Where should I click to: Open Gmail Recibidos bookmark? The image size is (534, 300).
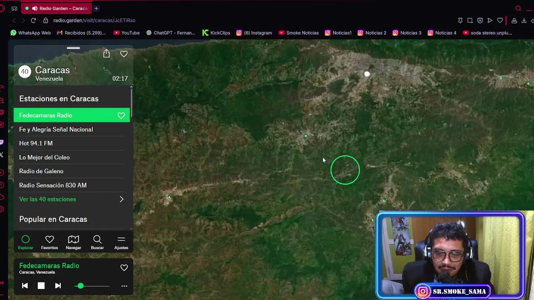click(81, 33)
